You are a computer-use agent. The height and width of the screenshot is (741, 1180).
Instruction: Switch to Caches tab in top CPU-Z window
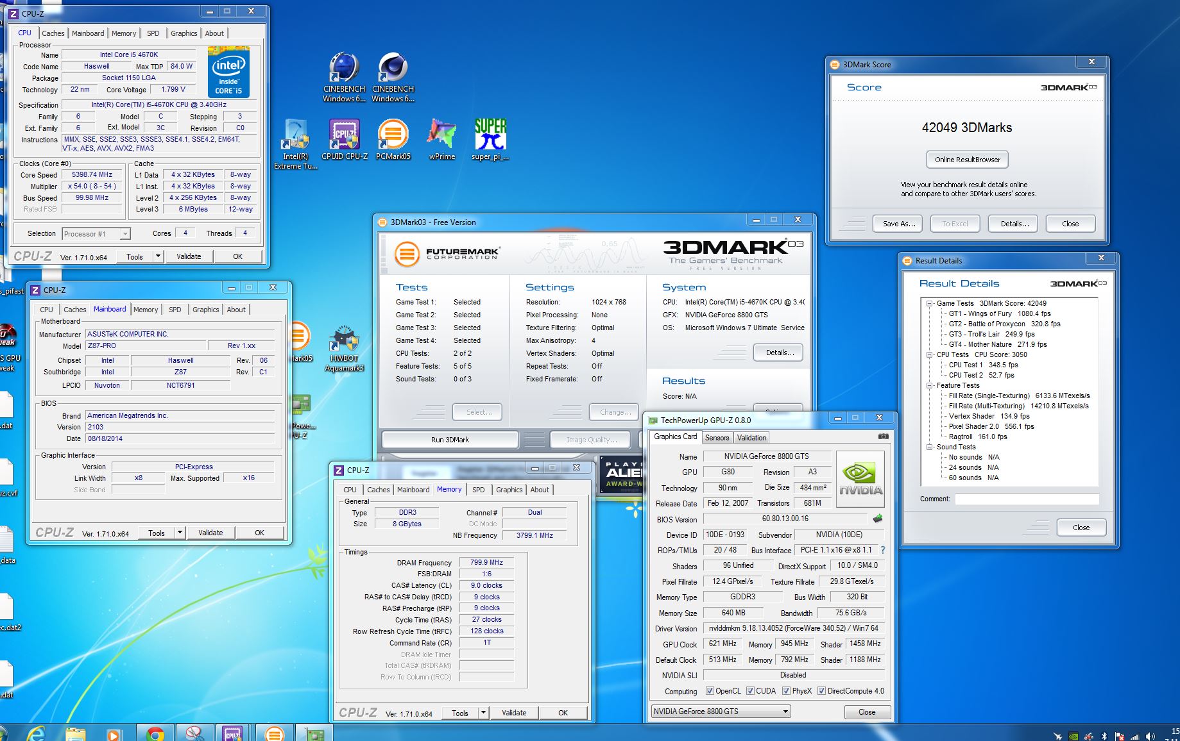coord(53,33)
